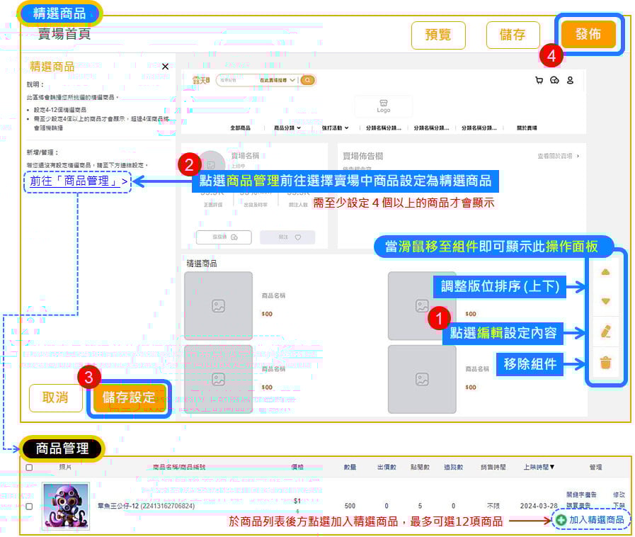Remove component with the trash icon
635x537 pixels.
click(605, 363)
